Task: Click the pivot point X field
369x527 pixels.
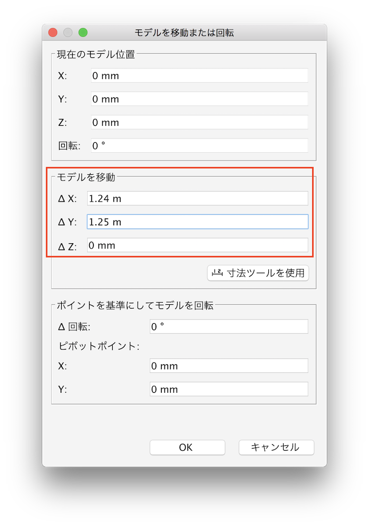Action: pyautogui.click(x=229, y=366)
